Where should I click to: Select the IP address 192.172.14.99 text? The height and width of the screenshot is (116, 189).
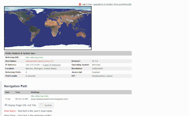pos(32,65)
